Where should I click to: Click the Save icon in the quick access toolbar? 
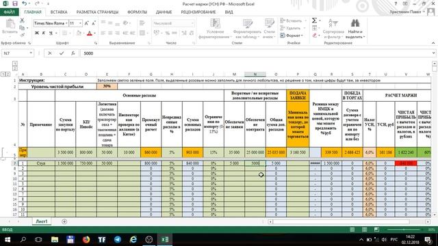[15, 3]
